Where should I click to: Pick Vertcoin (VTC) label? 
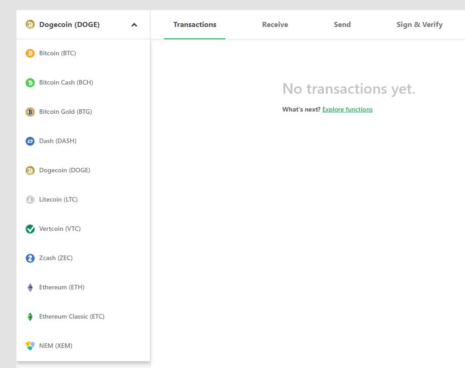(60, 229)
